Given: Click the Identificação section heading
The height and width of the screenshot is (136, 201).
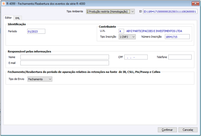Looking at the screenshot, I should 17,24.
